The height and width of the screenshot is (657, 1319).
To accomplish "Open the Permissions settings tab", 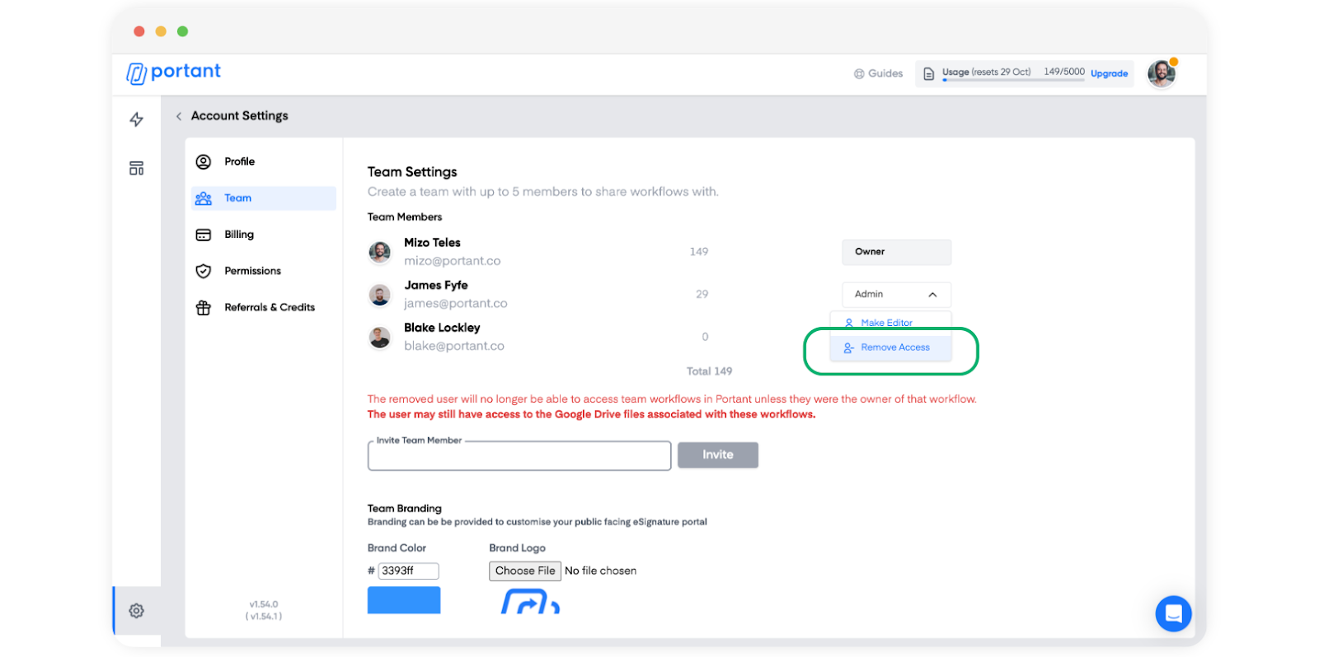I will point(264,271).
